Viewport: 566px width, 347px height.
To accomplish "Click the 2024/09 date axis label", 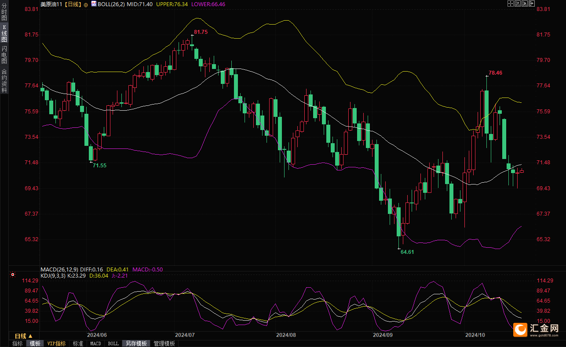I will tap(383, 335).
